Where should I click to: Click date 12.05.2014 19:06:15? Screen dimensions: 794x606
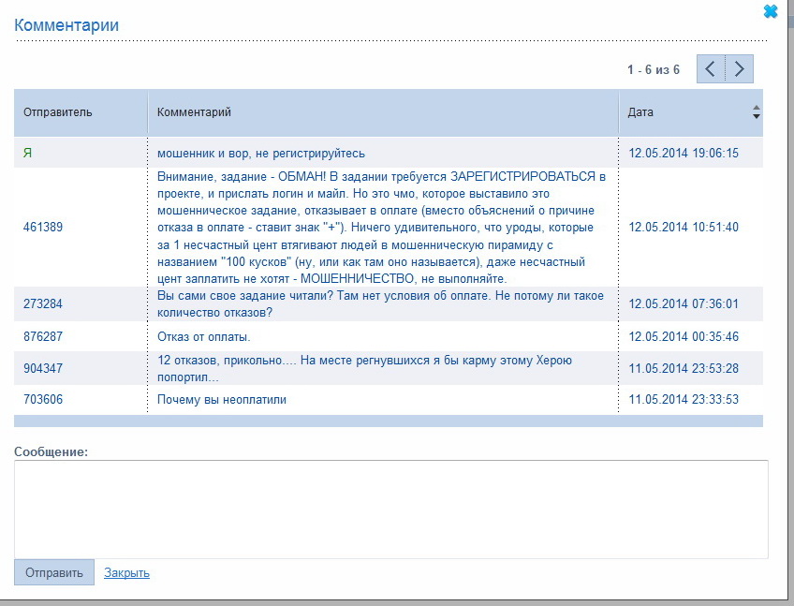pos(684,153)
